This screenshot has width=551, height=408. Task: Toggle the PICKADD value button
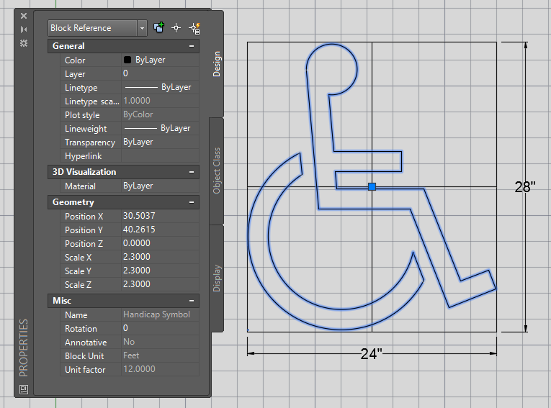pyautogui.click(x=159, y=28)
